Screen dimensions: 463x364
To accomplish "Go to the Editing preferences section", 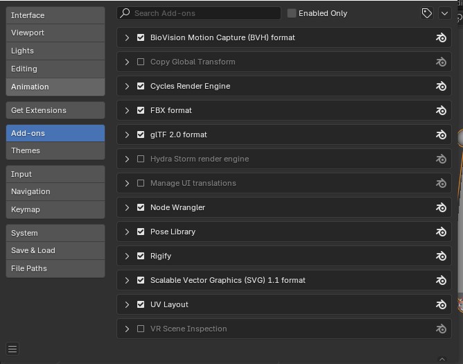I will (x=55, y=69).
